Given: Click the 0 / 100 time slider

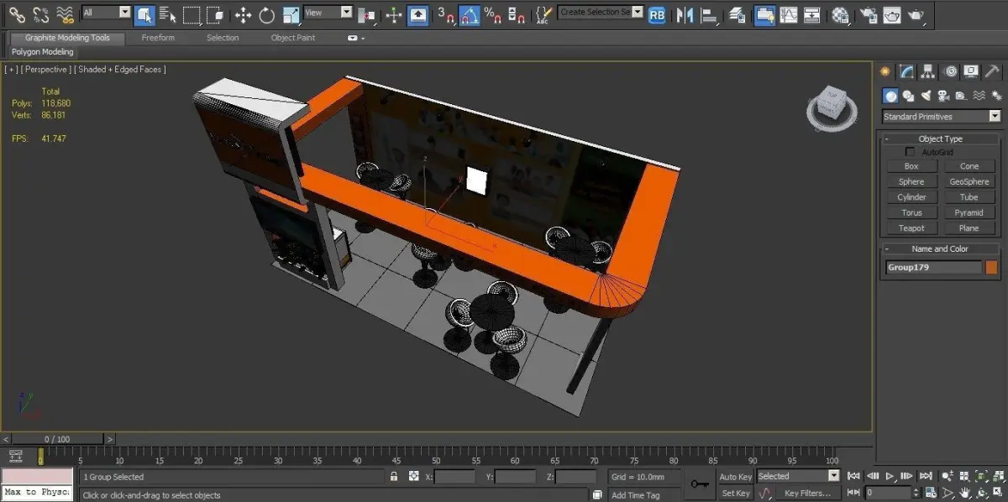Looking at the screenshot, I should [58, 439].
